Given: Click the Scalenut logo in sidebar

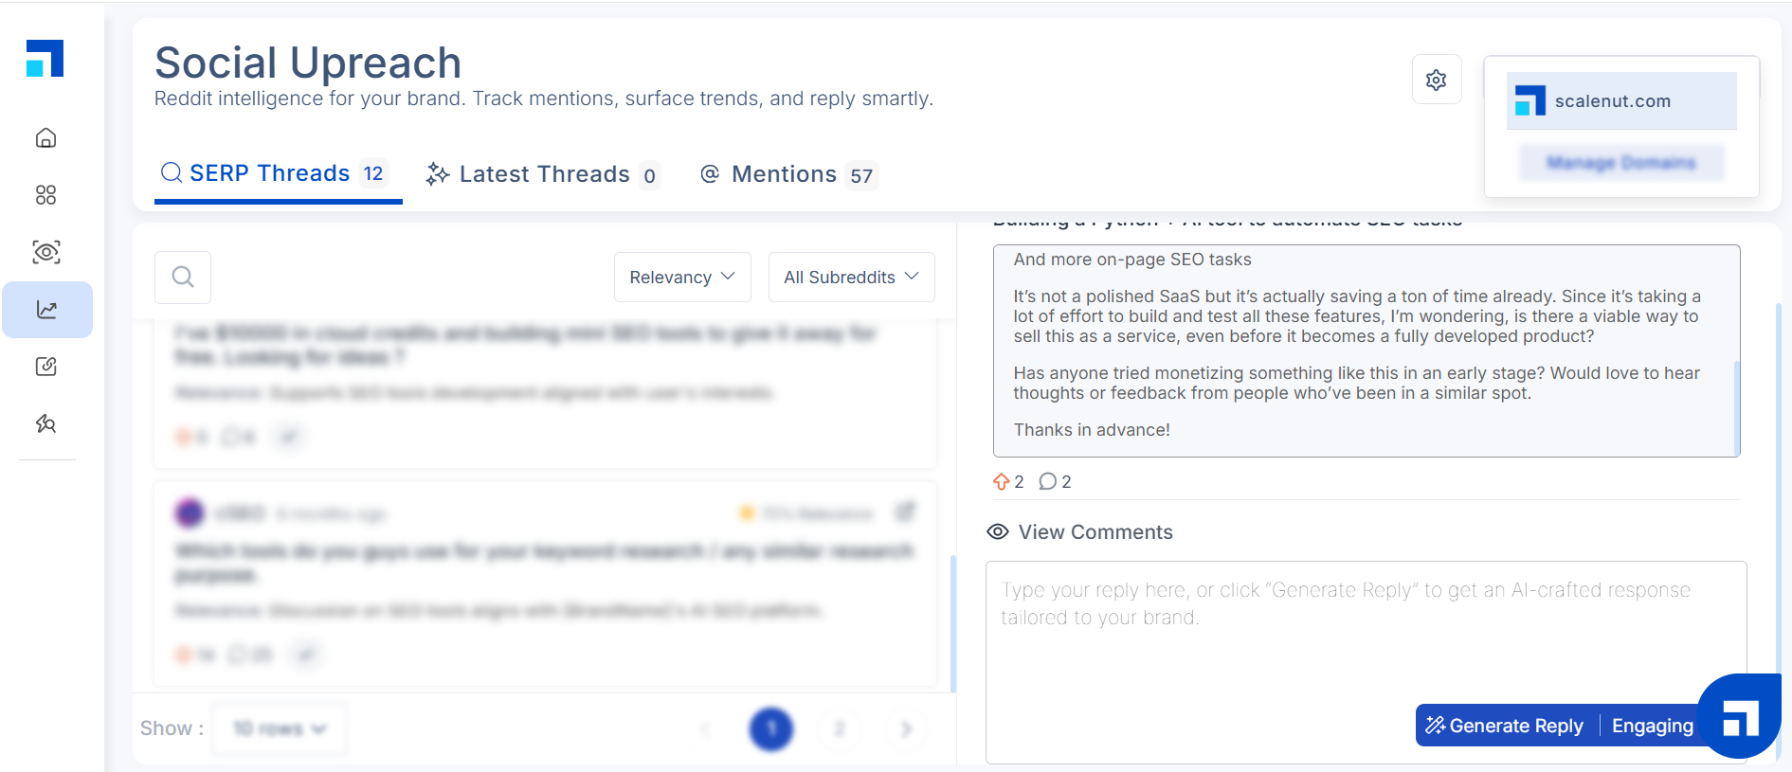Looking at the screenshot, I should [x=45, y=59].
